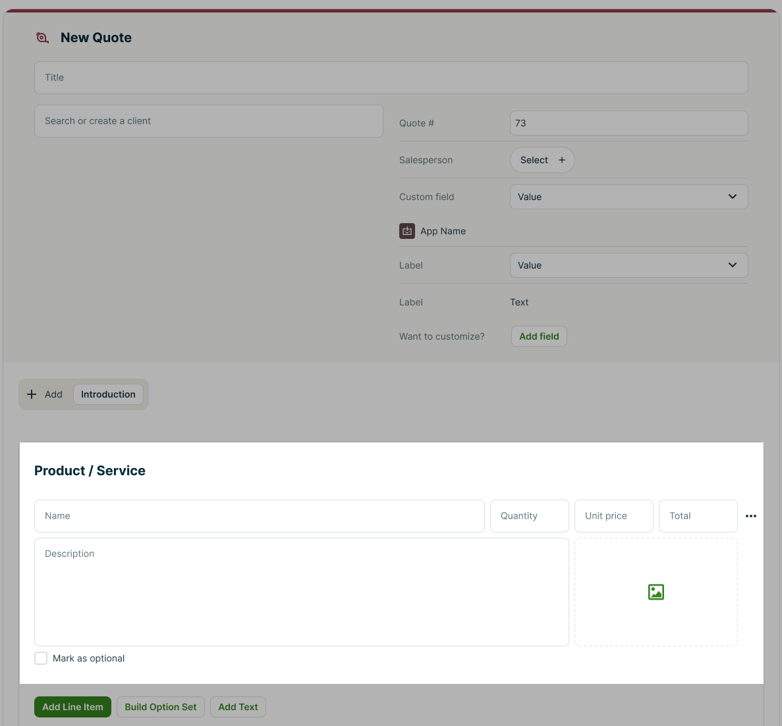Click the Unit price field

click(x=613, y=516)
